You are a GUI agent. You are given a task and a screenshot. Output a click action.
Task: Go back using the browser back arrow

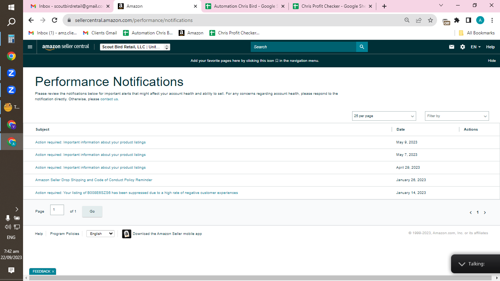[31, 20]
